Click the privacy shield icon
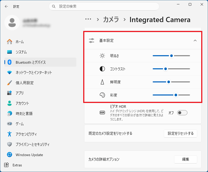The width and height of the screenshot is (208, 172). coord(9,144)
